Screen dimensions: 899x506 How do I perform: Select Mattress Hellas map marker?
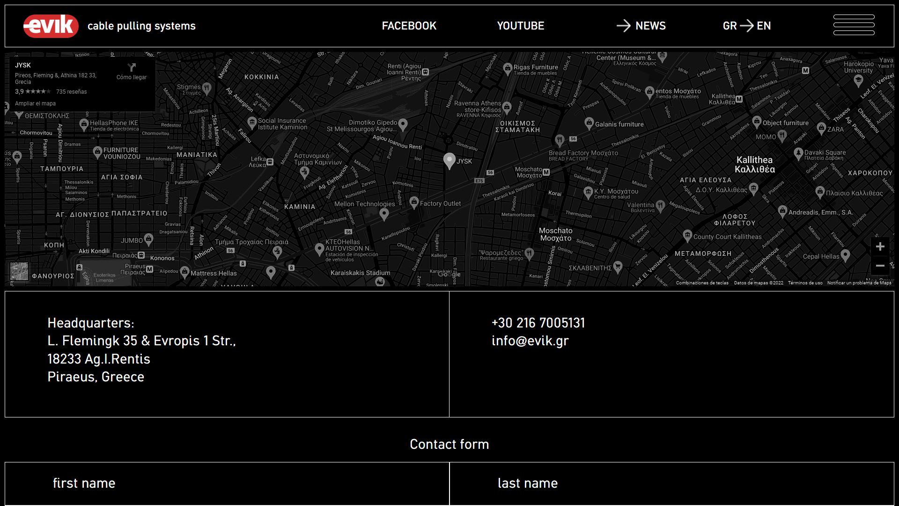click(184, 272)
